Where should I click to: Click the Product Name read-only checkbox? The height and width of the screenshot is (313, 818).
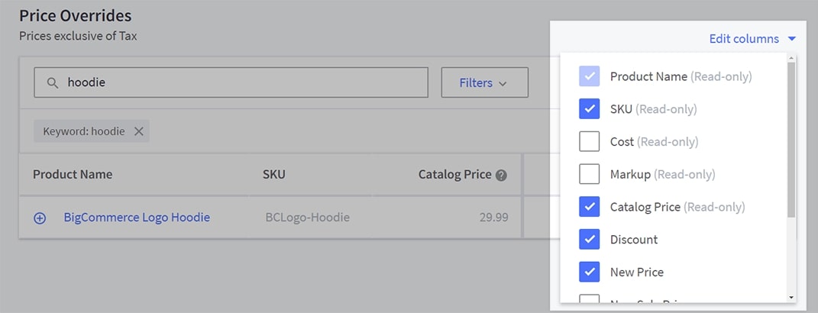590,76
